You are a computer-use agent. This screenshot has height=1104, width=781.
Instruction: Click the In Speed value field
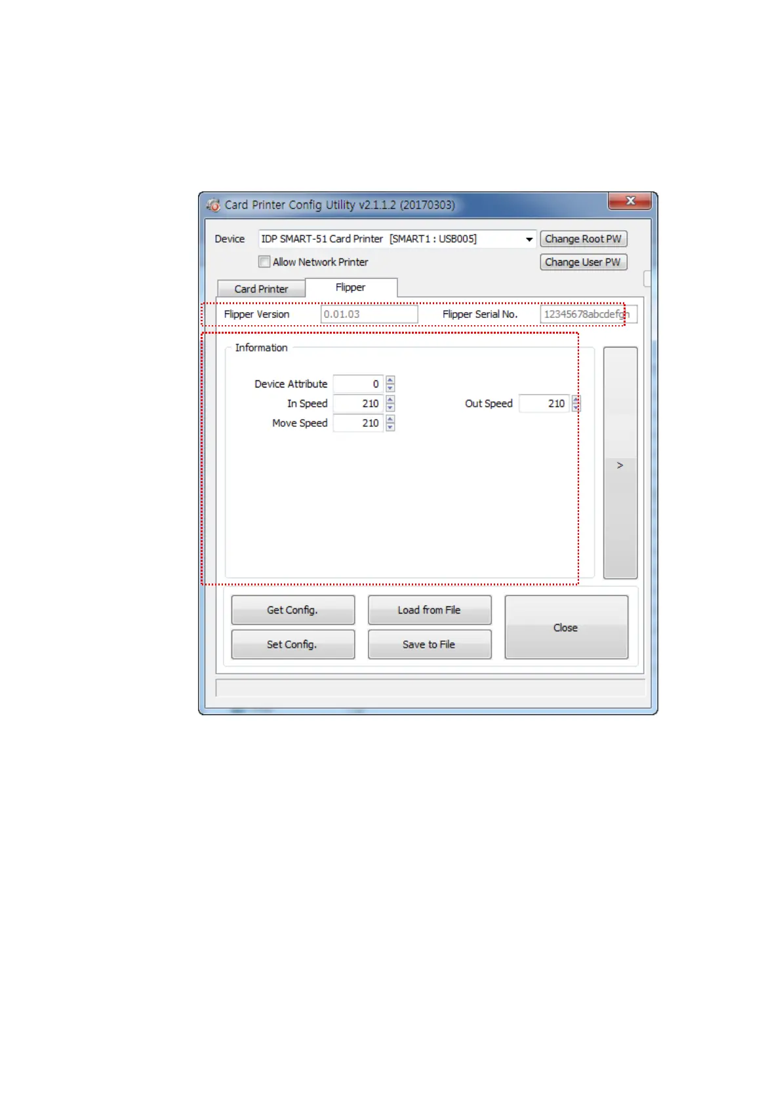pyautogui.click(x=358, y=404)
